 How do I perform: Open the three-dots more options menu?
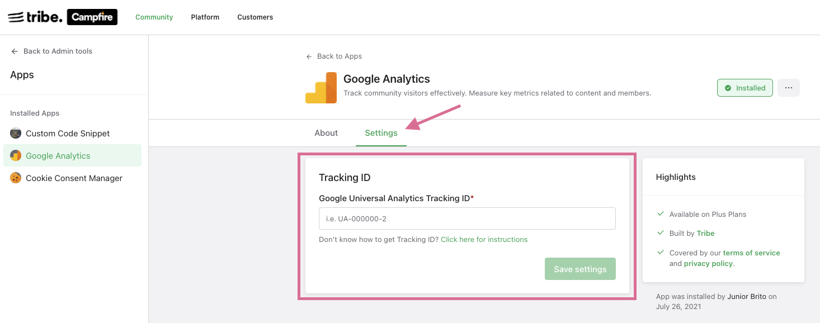click(789, 88)
